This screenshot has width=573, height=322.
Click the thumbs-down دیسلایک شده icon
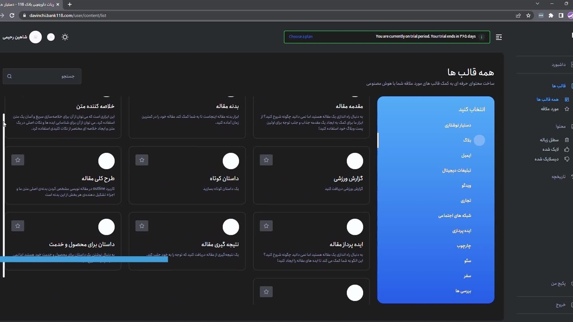(x=567, y=159)
